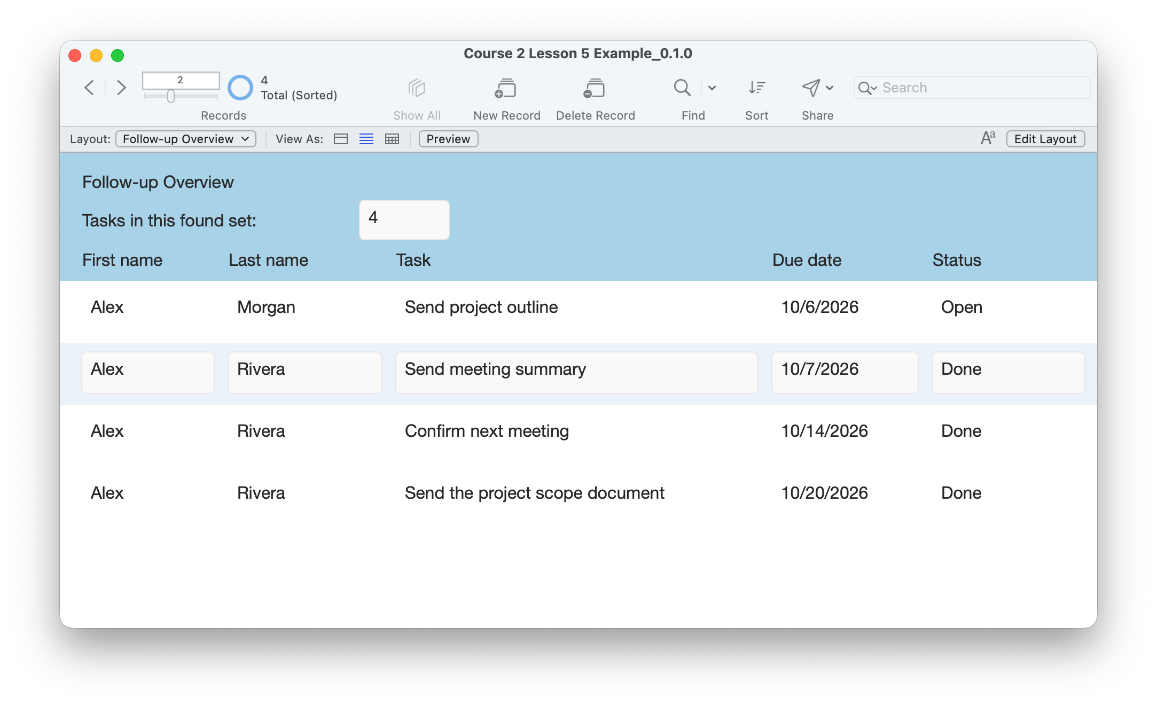
Task: Click the Send meeting summary task field
Action: (576, 372)
